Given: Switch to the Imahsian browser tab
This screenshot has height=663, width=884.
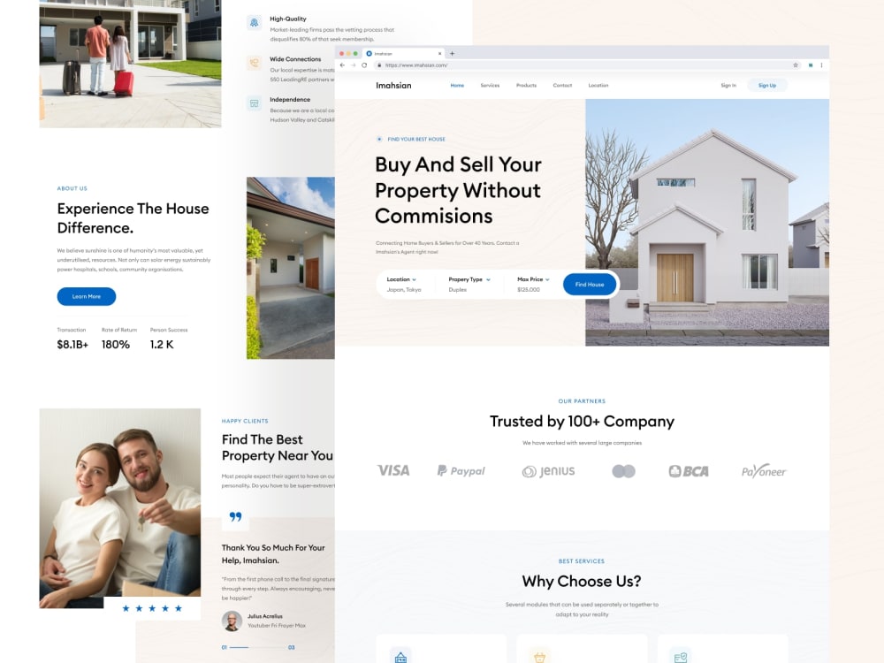Looking at the screenshot, I should [403, 54].
